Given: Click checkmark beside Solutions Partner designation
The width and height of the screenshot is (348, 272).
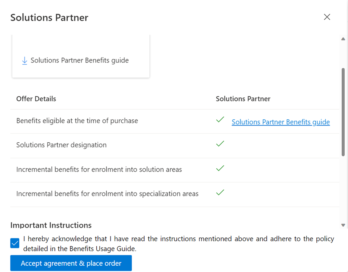Looking at the screenshot, I should coord(220,144).
